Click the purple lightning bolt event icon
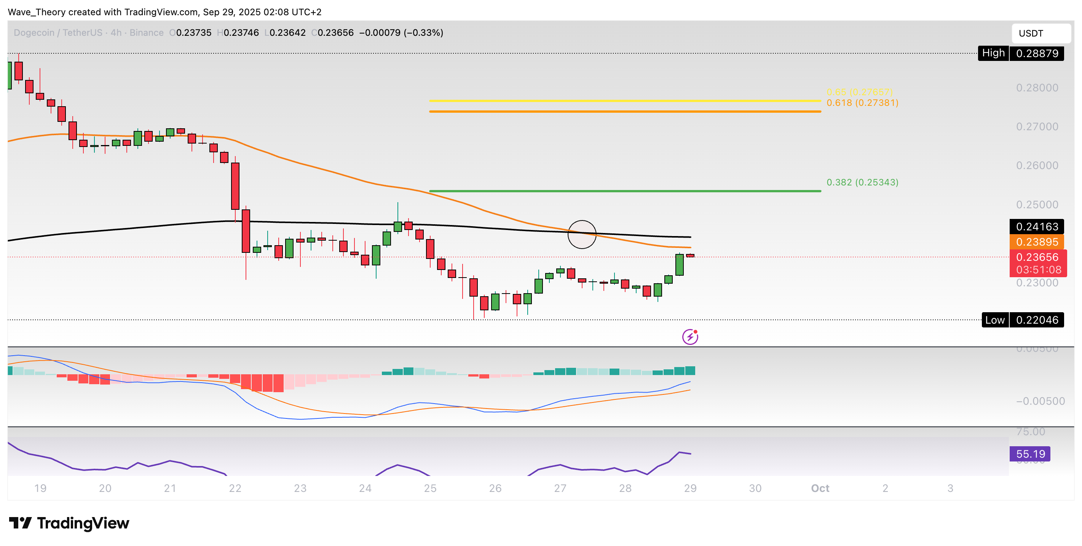 click(690, 337)
